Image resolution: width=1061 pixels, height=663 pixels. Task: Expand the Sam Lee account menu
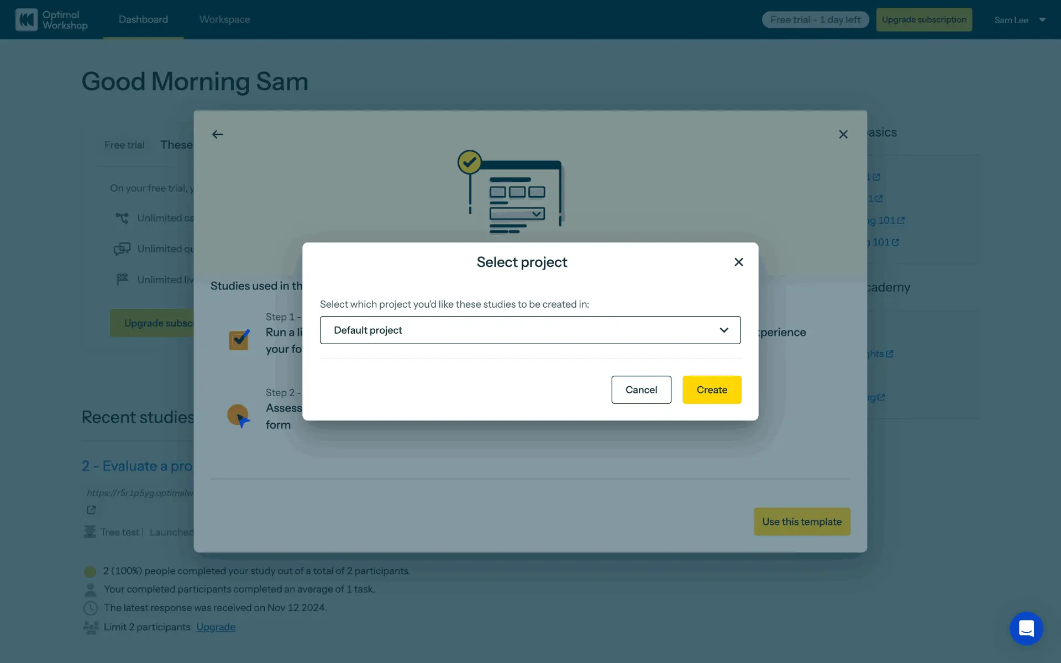point(1020,20)
